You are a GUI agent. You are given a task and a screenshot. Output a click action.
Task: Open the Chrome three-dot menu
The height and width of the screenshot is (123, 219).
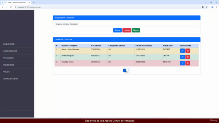pyautogui.click(x=216, y=7)
